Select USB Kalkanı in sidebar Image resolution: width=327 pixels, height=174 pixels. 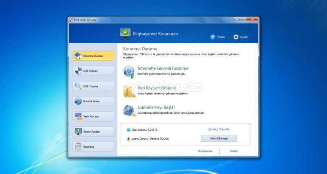pos(93,71)
